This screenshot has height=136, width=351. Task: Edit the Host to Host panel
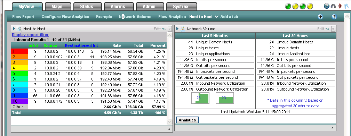[157, 29]
